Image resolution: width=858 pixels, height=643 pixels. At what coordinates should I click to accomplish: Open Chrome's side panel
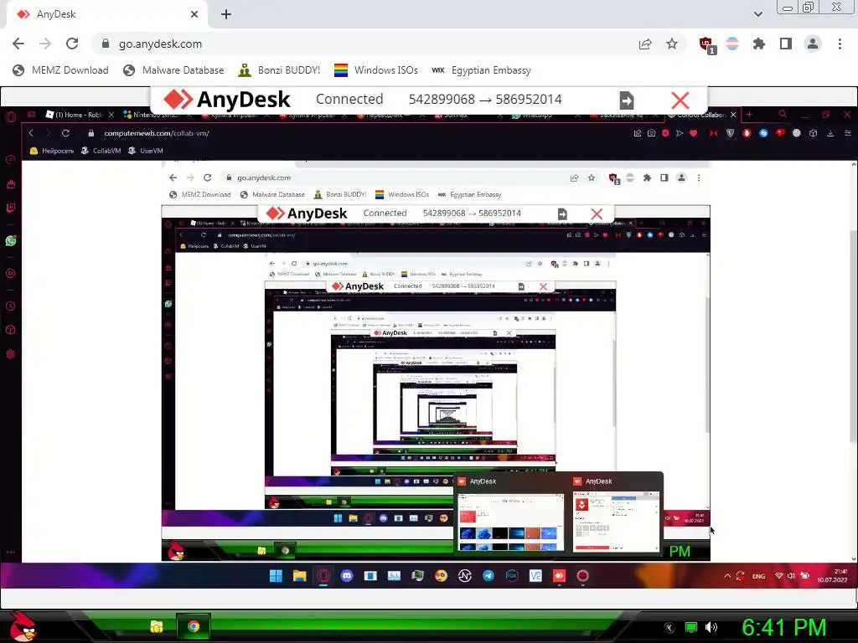pos(786,44)
